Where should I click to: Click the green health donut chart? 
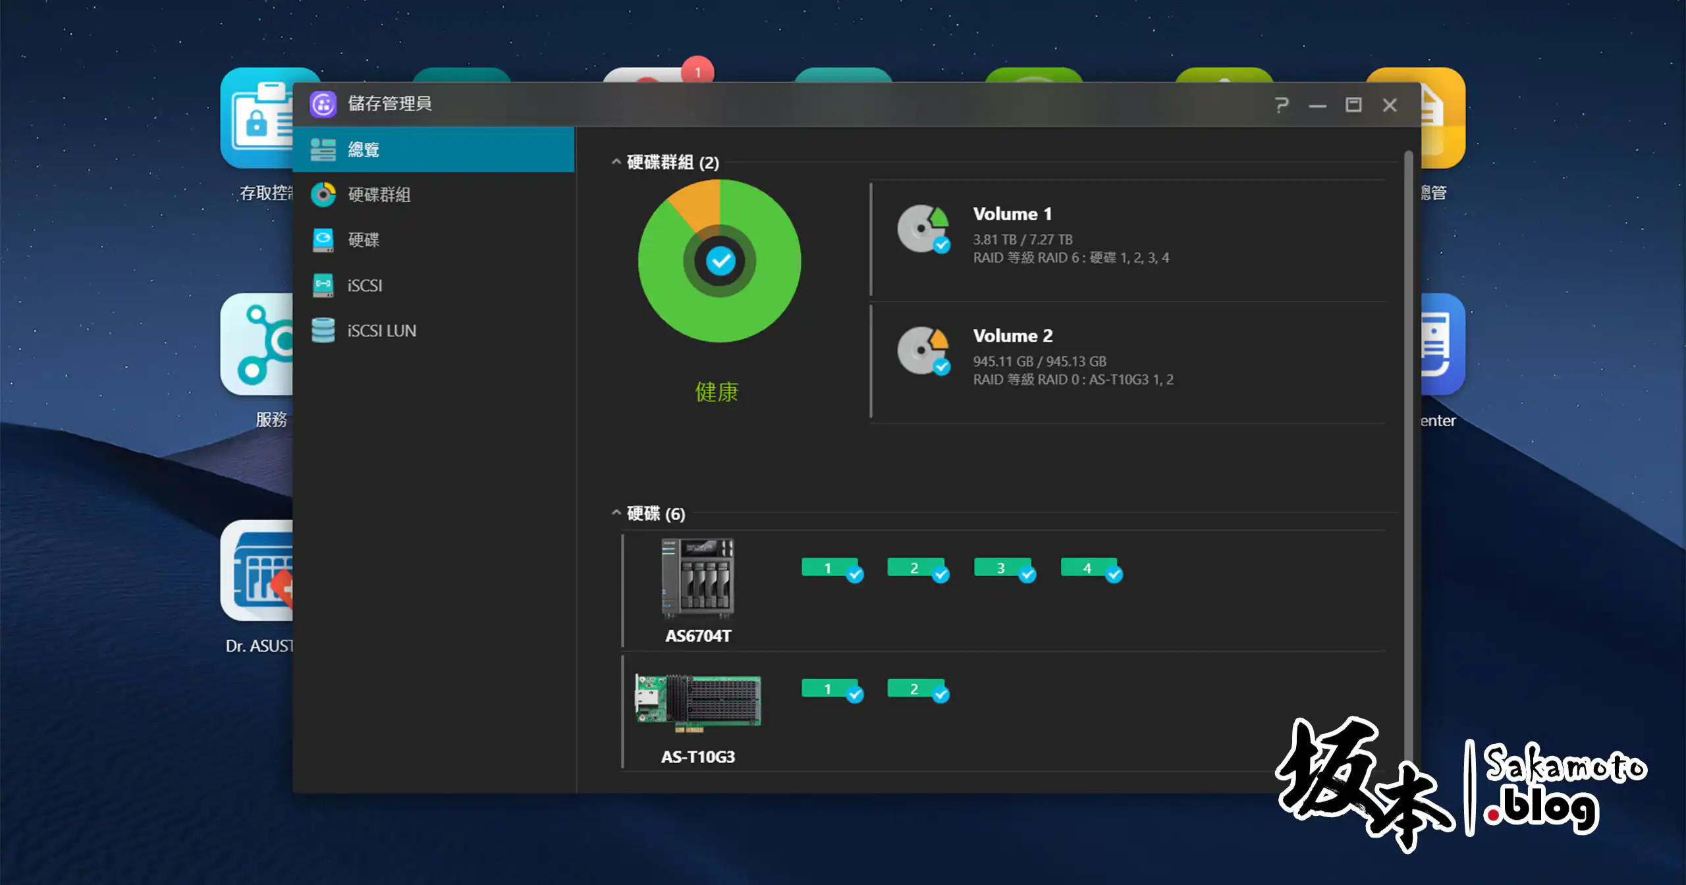point(719,261)
